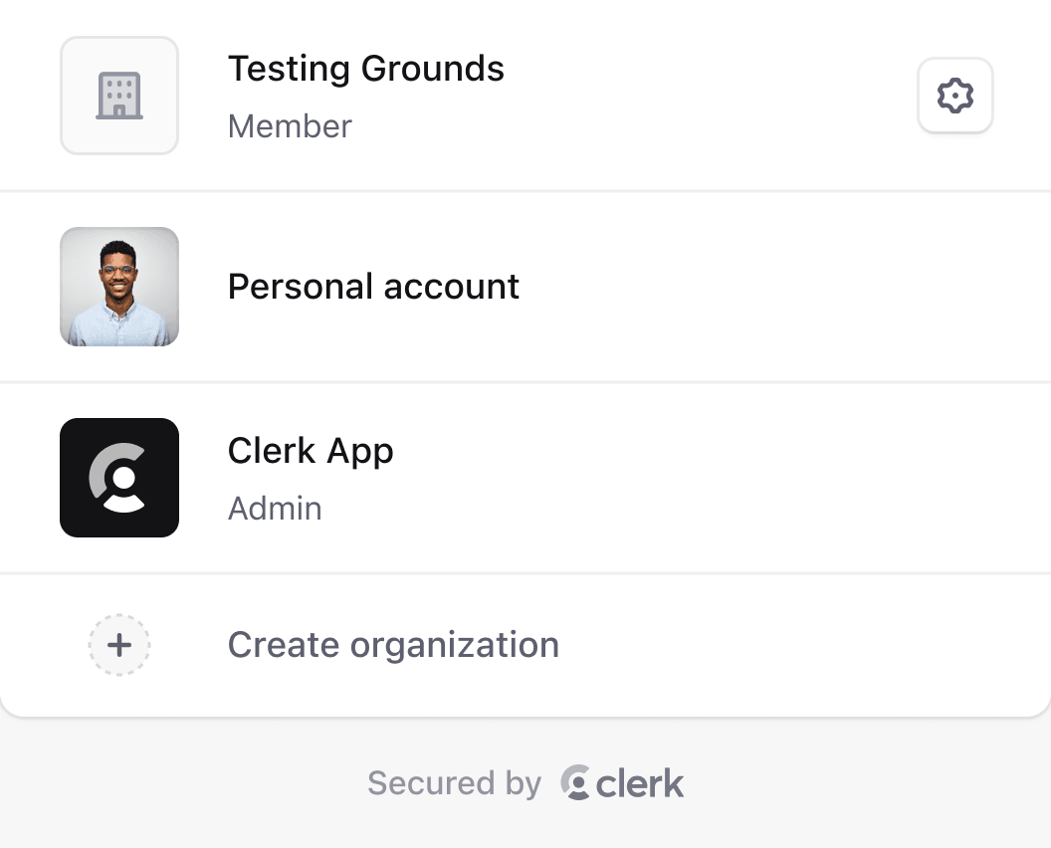Open the clerk wordmark link in footer

point(640,783)
